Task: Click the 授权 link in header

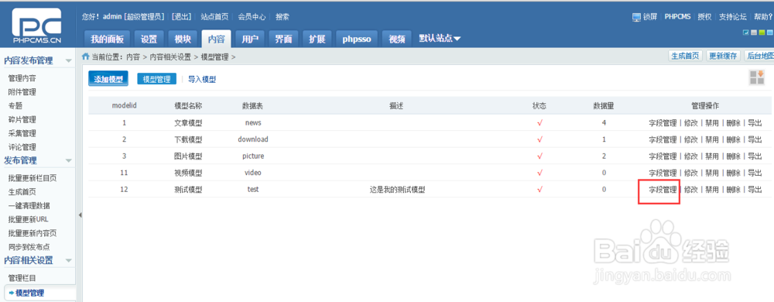Action: (x=704, y=17)
